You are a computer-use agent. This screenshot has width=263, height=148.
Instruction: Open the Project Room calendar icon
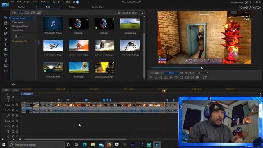(6, 23)
